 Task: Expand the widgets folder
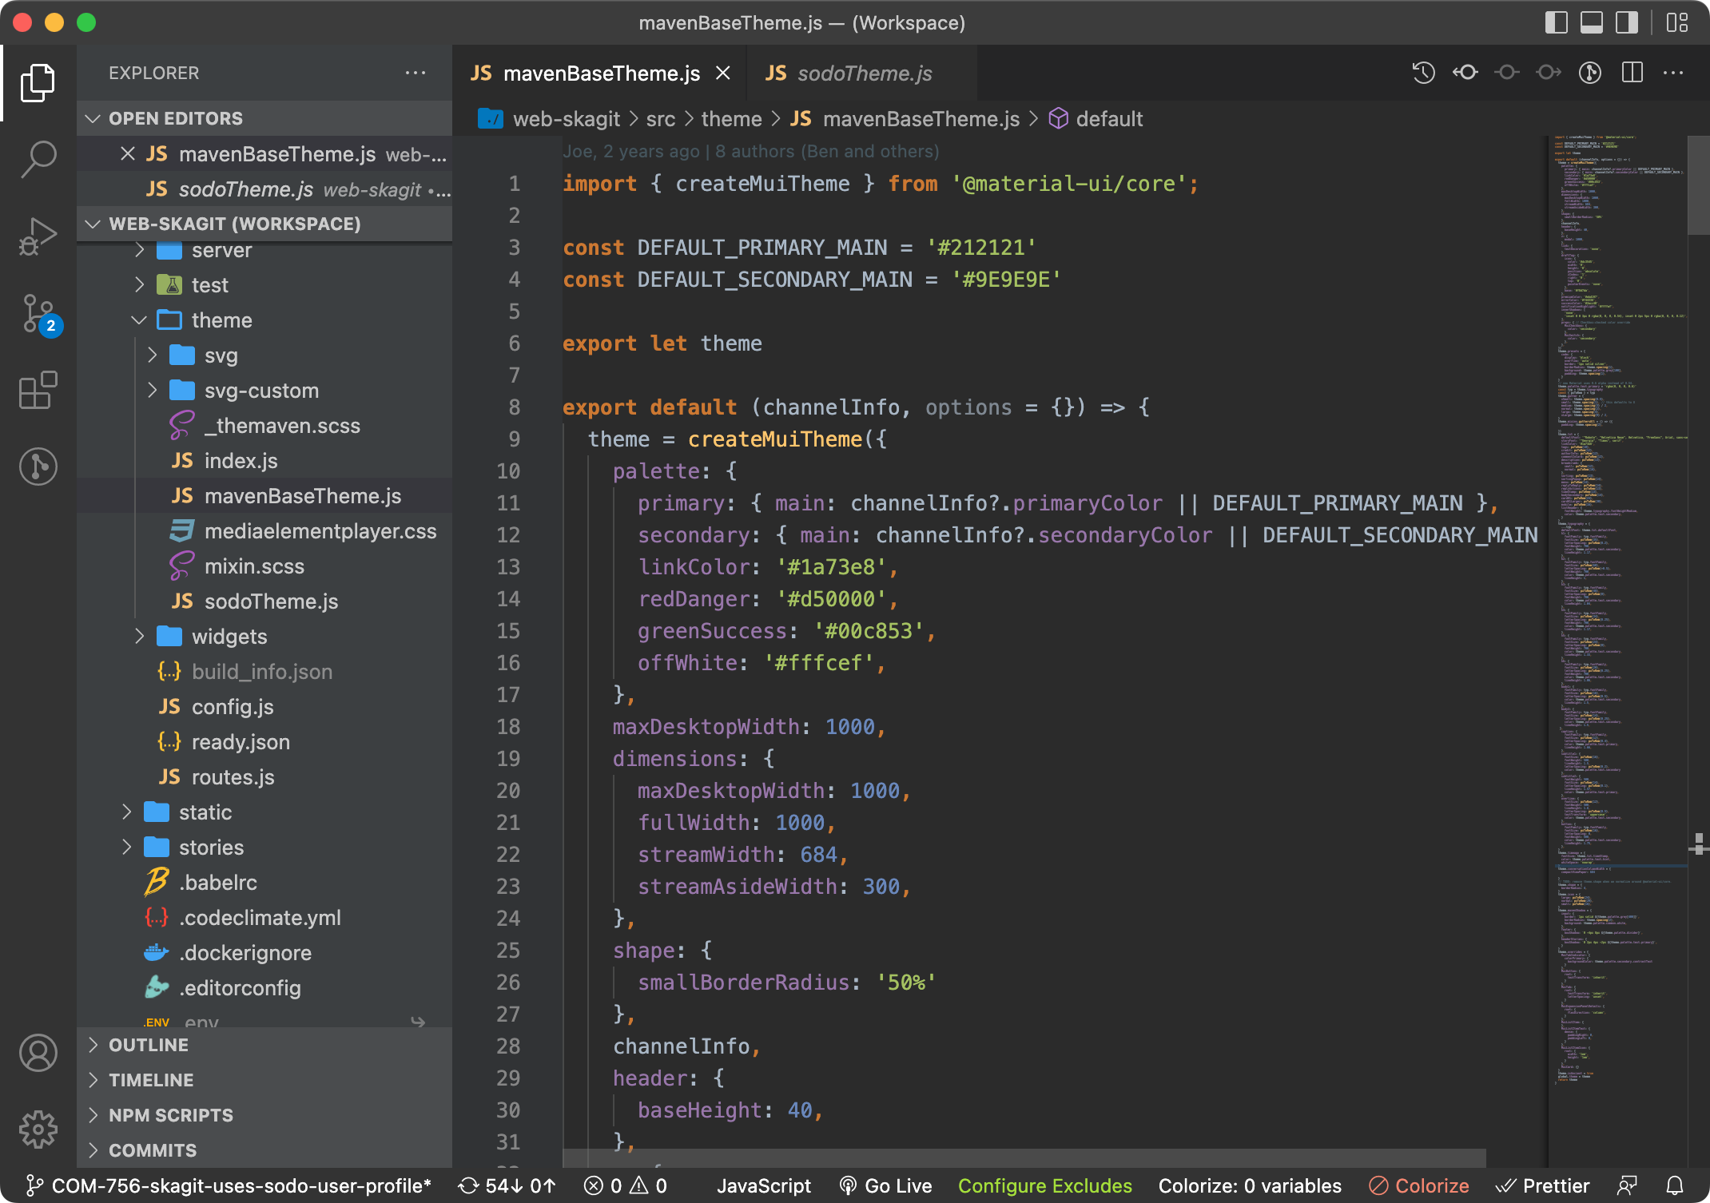(x=264, y=637)
